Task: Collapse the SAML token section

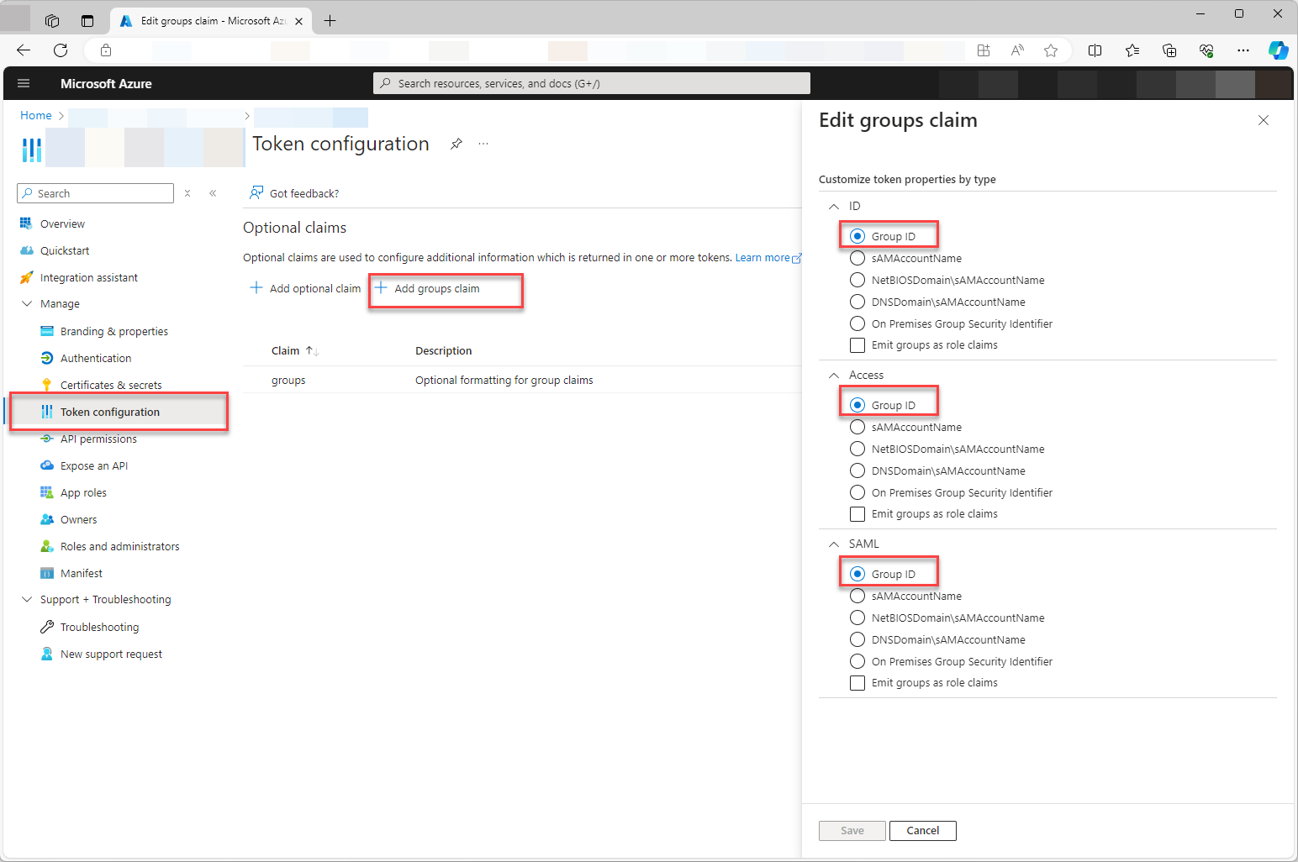Action: pyautogui.click(x=834, y=544)
